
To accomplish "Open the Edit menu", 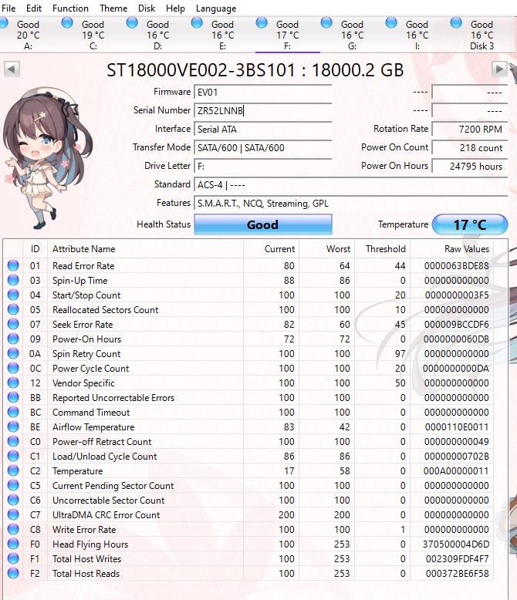I will [x=34, y=8].
